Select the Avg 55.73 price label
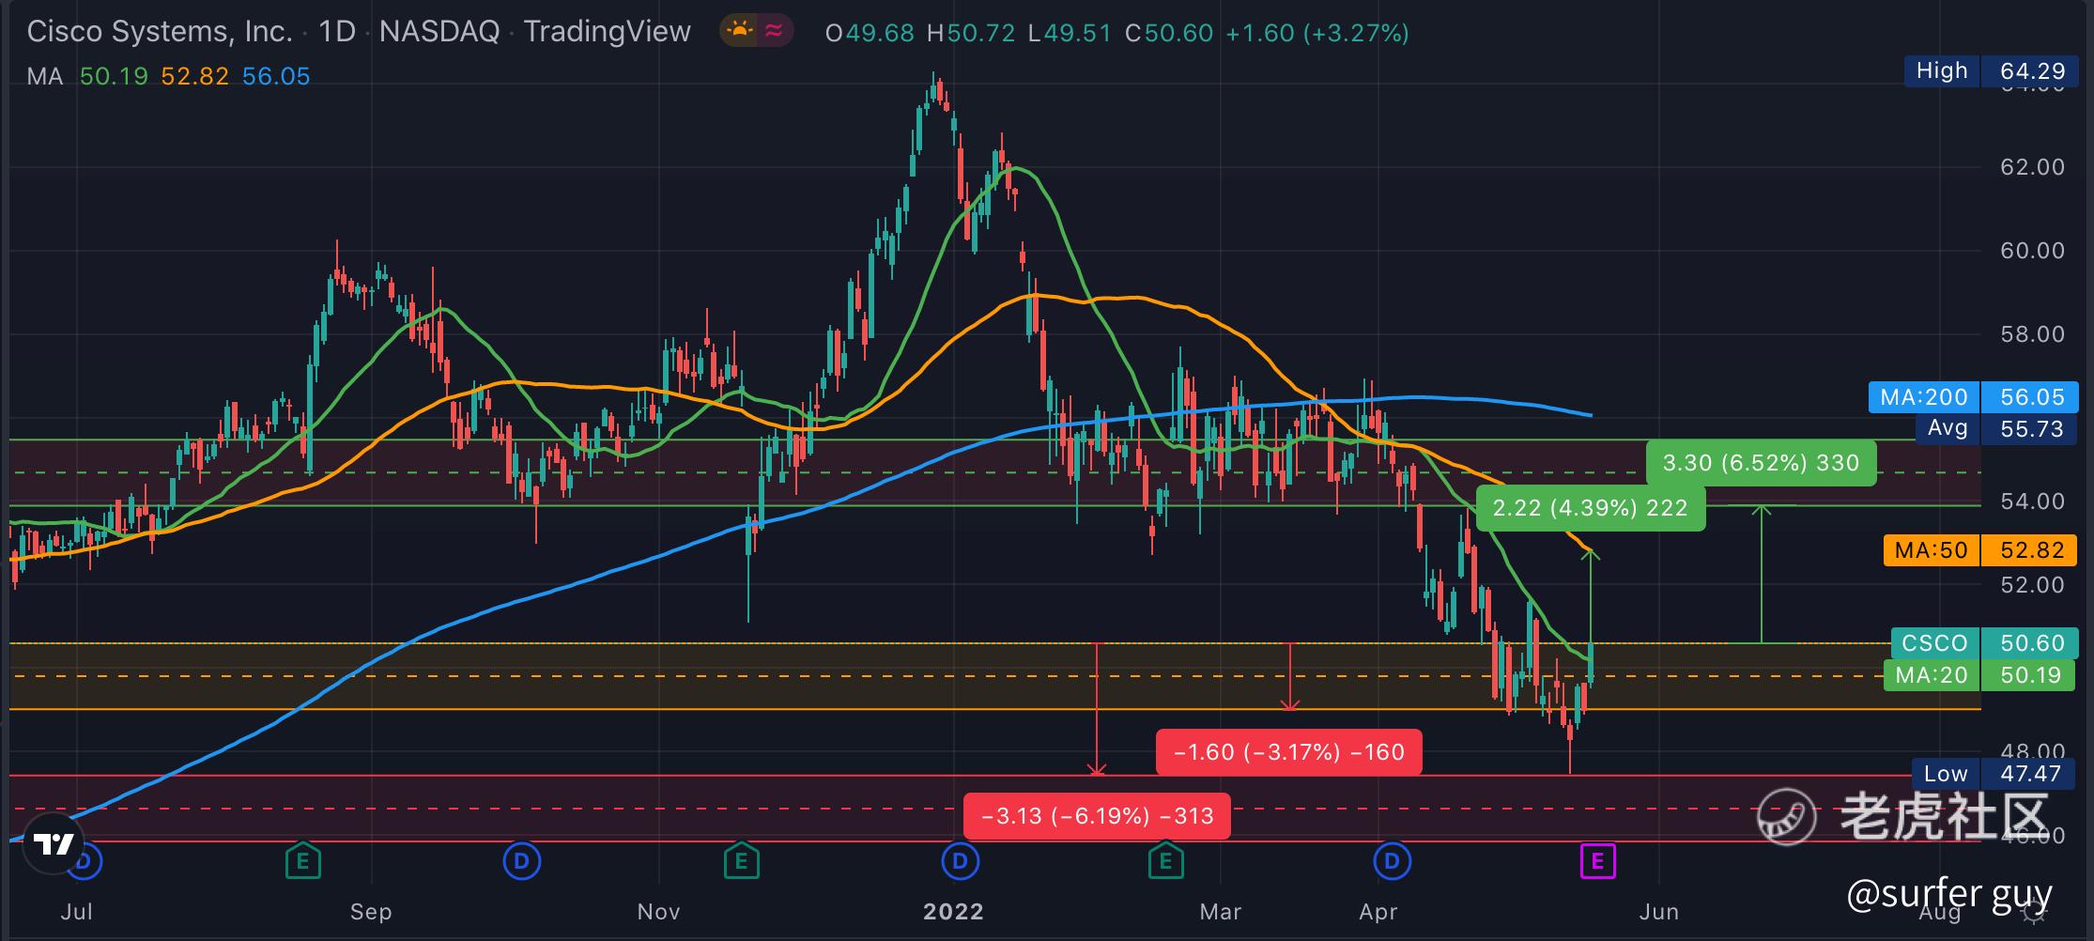The width and height of the screenshot is (2094, 941). point(1995,429)
